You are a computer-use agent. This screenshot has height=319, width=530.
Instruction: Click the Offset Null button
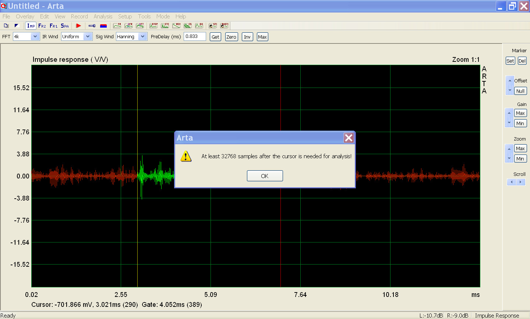tap(520, 91)
